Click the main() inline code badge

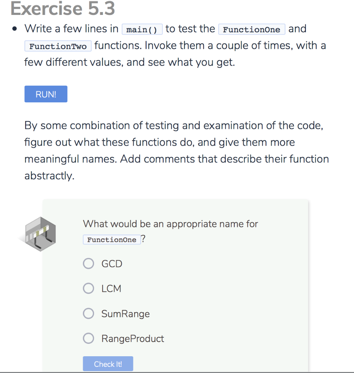click(142, 29)
